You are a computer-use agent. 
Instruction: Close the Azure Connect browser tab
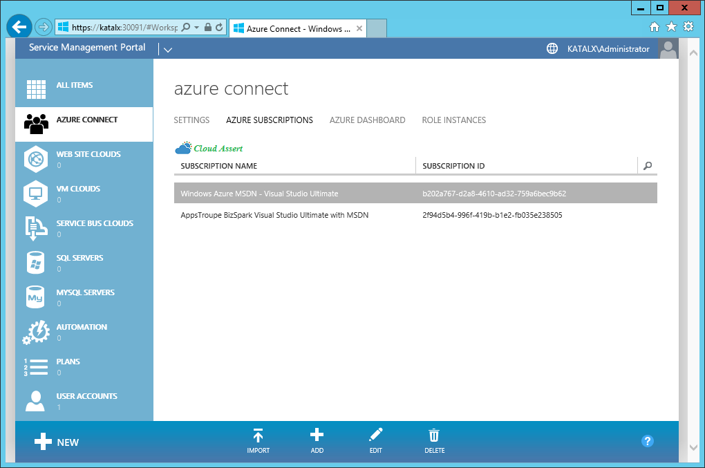point(359,28)
